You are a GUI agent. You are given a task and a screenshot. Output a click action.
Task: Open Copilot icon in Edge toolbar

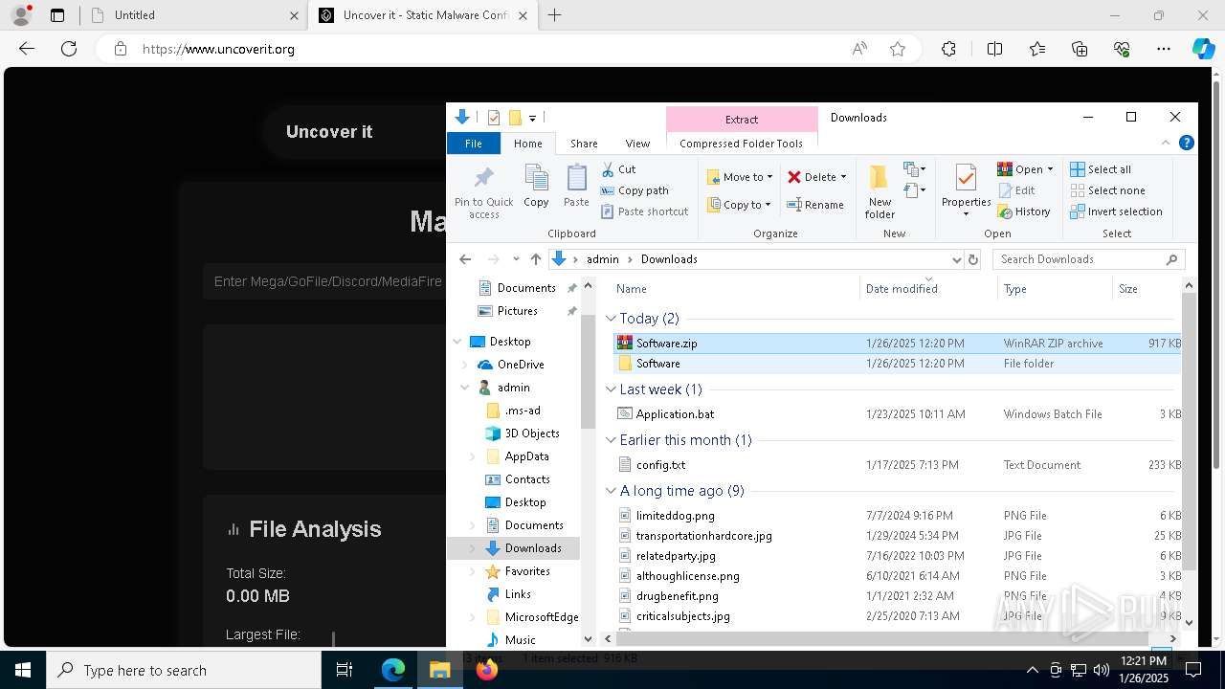[x=1203, y=49]
